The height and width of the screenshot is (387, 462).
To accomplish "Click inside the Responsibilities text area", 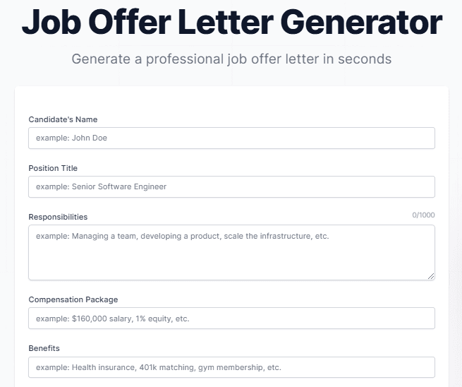I will point(231,252).
